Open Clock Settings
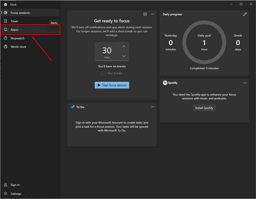Viewport: 256px width, 199px height. [x=30, y=194]
